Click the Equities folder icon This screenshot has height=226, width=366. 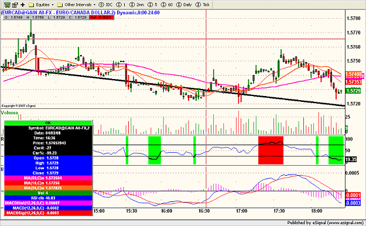[x=32, y=5]
